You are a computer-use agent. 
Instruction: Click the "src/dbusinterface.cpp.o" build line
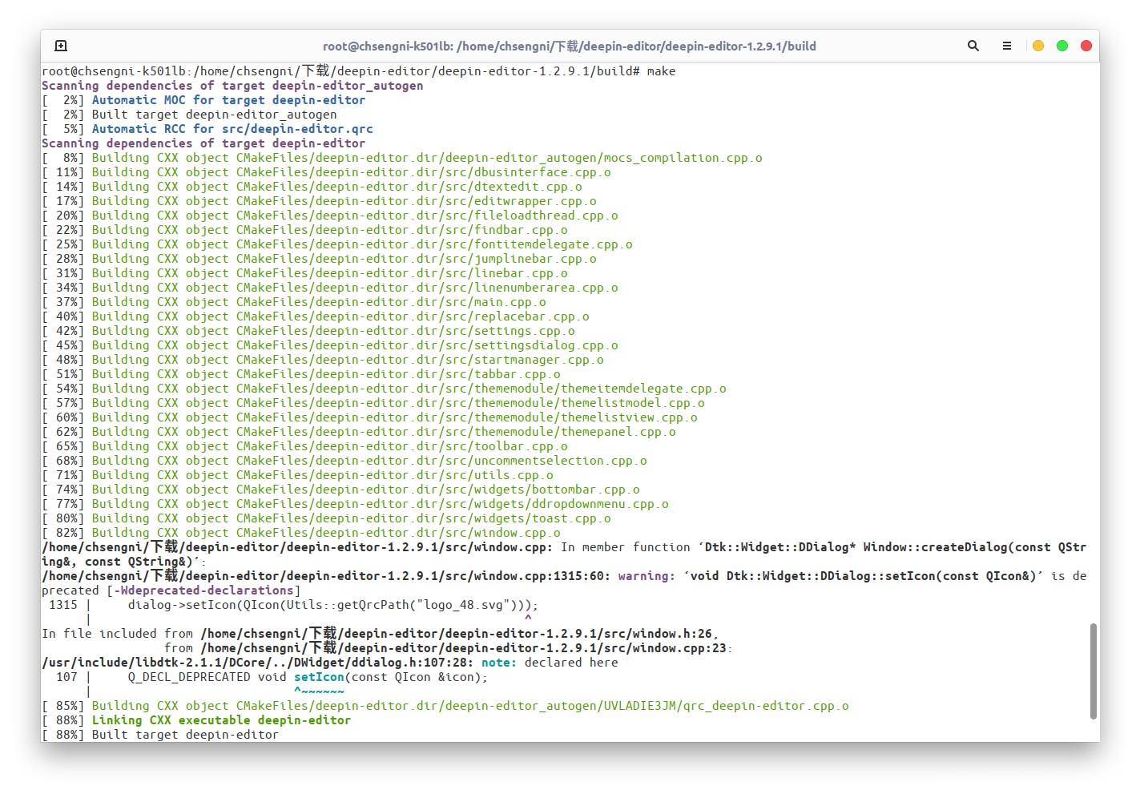326,172
